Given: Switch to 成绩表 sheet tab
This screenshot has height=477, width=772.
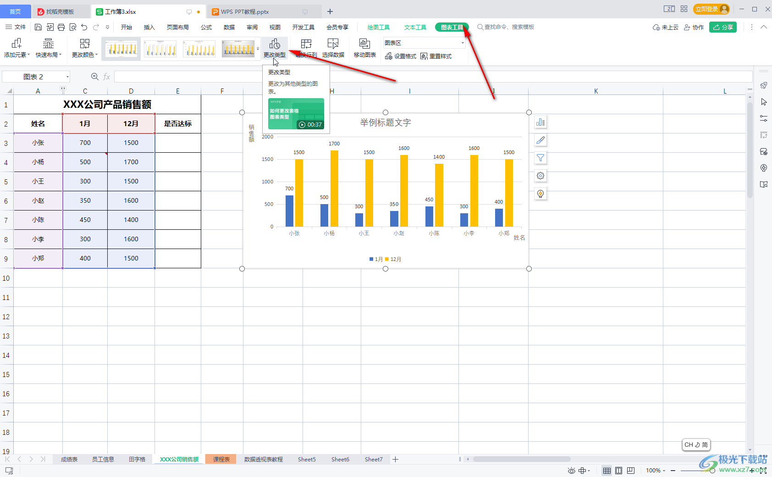Looking at the screenshot, I should pos(69,459).
